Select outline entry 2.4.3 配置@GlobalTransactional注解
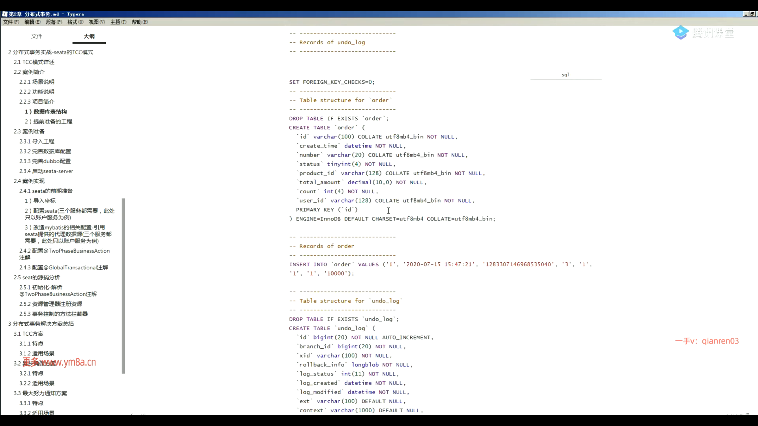 (64, 267)
